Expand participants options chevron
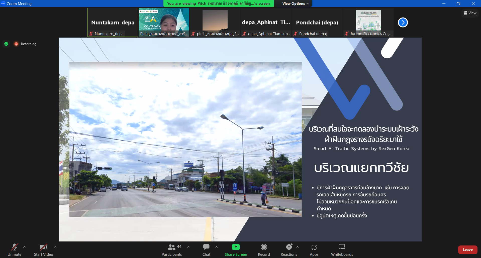This screenshot has width=481, height=258. pos(188,247)
